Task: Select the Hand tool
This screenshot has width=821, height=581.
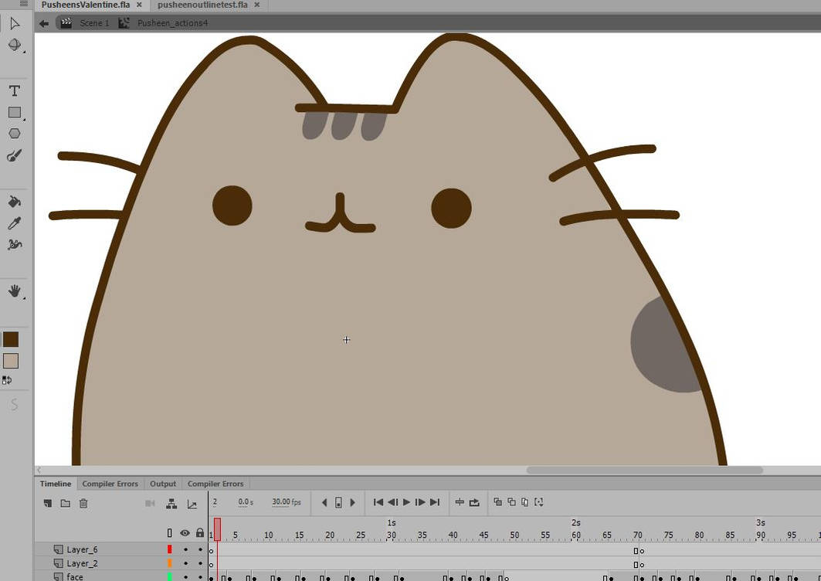Action: (x=15, y=290)
